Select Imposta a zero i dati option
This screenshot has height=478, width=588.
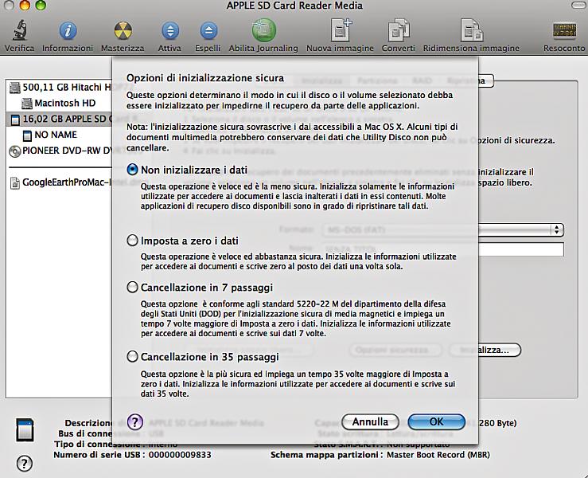(x=132, y=241)
